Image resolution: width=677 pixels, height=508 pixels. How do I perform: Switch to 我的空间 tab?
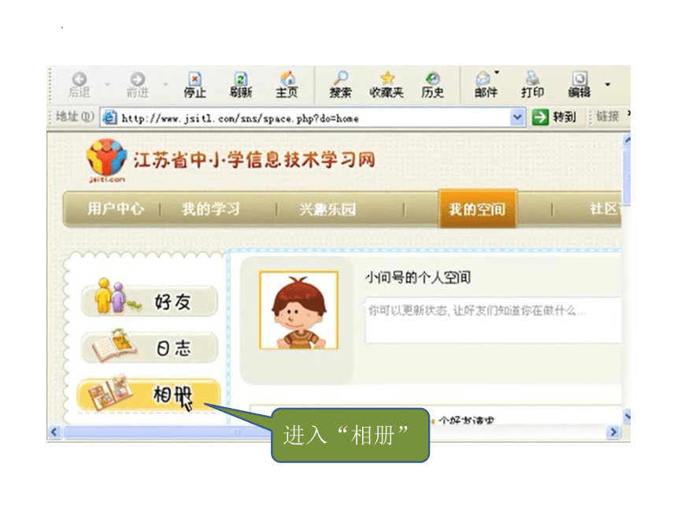477,209
